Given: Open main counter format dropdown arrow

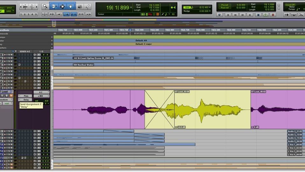Looking at the screenshot, I should coord(131,8).
